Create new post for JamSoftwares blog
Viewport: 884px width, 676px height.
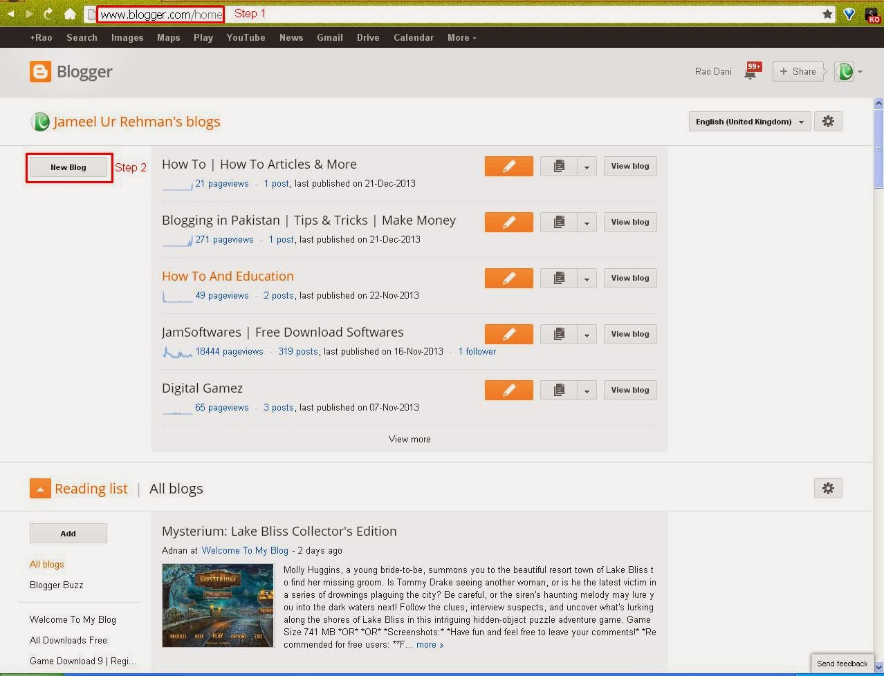(509, 334)
